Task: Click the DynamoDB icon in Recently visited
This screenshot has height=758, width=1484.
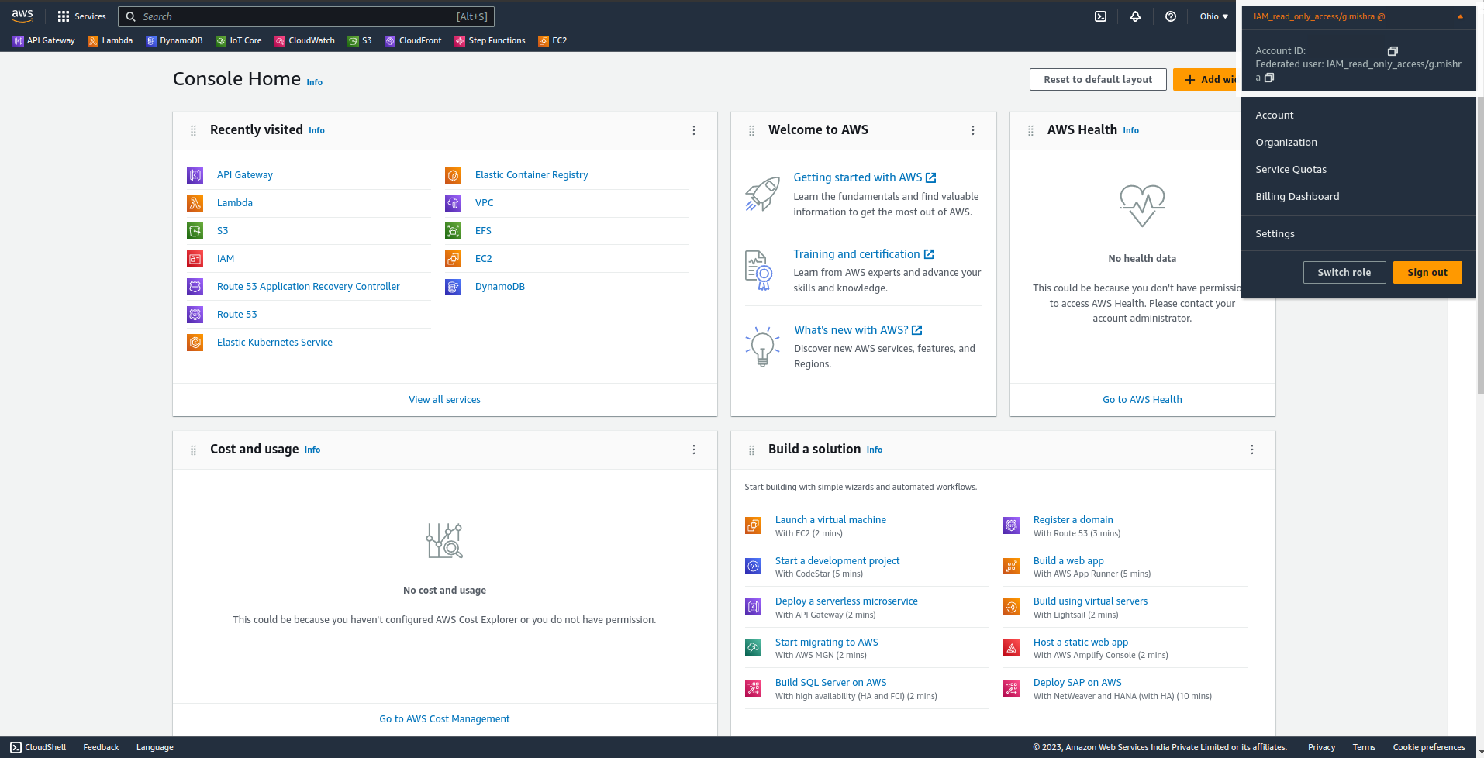Action: pyautogui.click(x=454, y=287)
